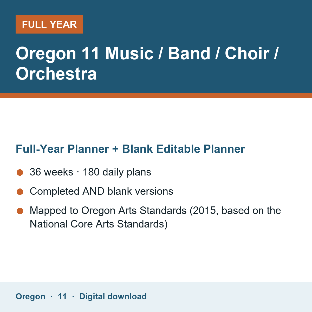Click the word Orchestra in the title

tap(56, 74)
